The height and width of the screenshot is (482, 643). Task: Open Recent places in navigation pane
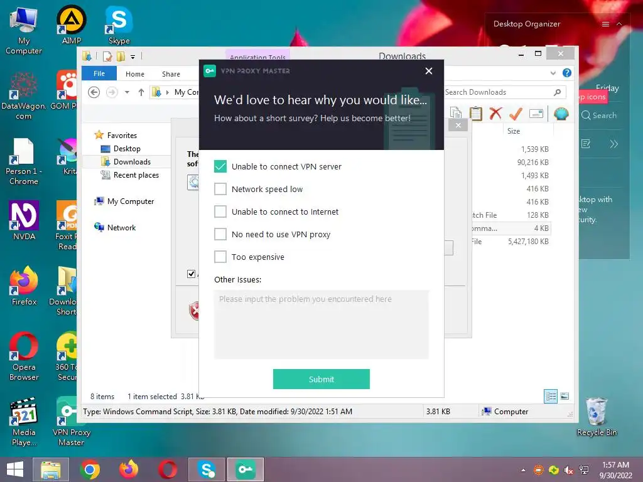click(136, 175)
